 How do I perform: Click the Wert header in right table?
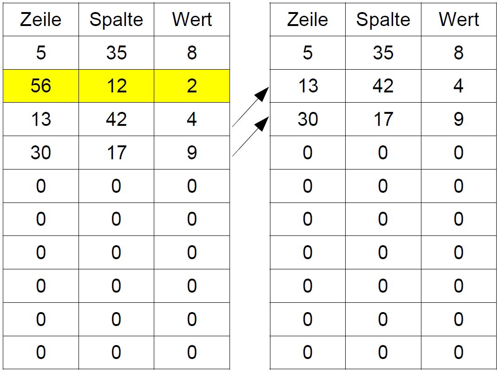pyautogui.click(x=459, y=20)
